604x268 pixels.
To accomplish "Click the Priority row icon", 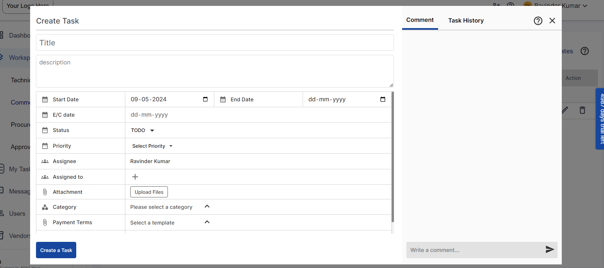I will coord(45,146).
